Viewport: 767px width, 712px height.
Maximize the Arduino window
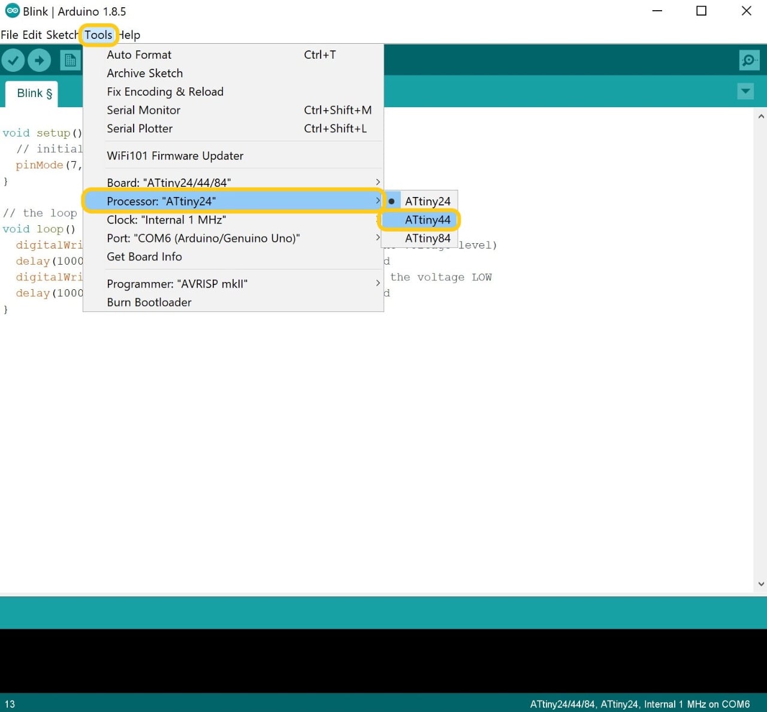(702, 11)
